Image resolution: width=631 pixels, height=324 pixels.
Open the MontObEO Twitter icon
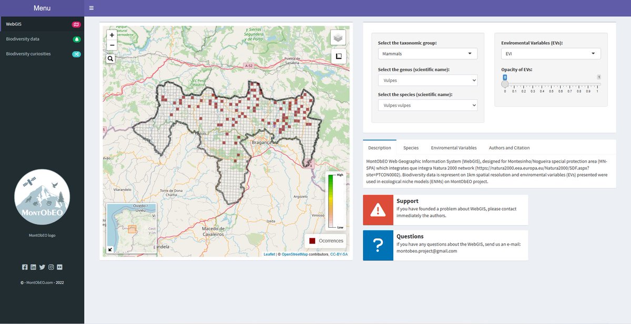[x=42, y=267]
